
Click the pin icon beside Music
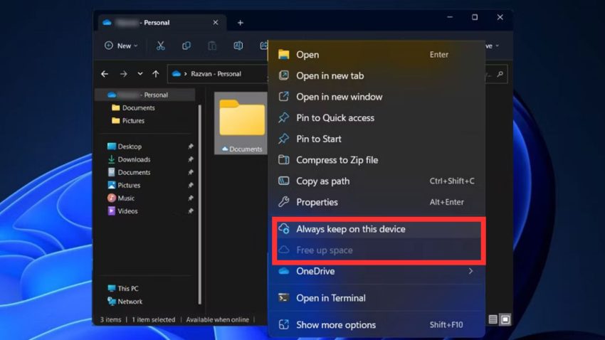click(x=191, y=198)
